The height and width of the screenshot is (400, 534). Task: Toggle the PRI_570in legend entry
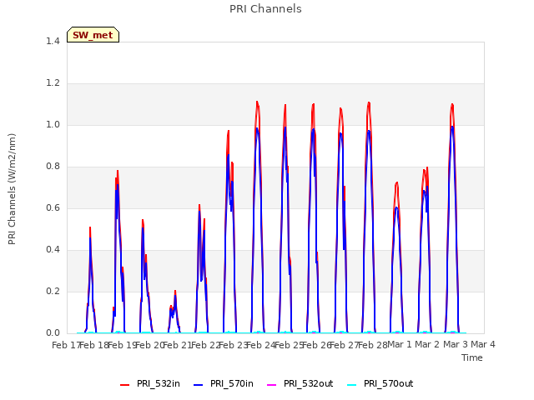click(224, 383)
